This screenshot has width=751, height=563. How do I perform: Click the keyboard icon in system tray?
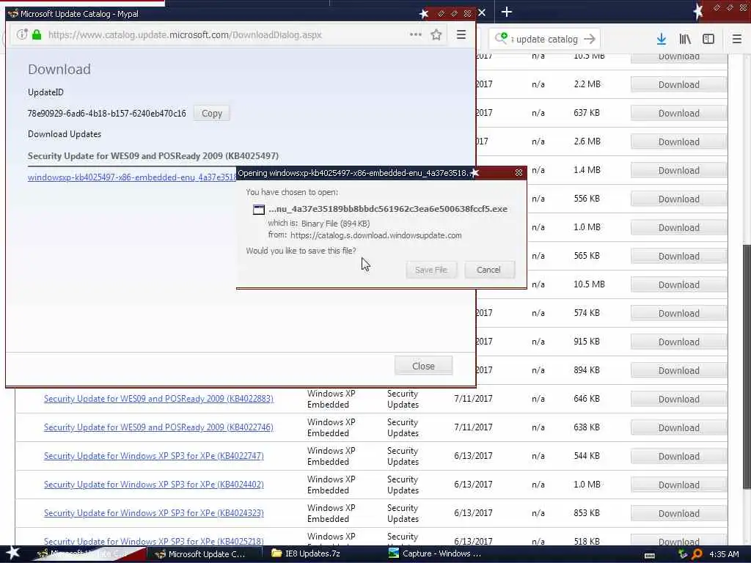click(x=650, y=555)
